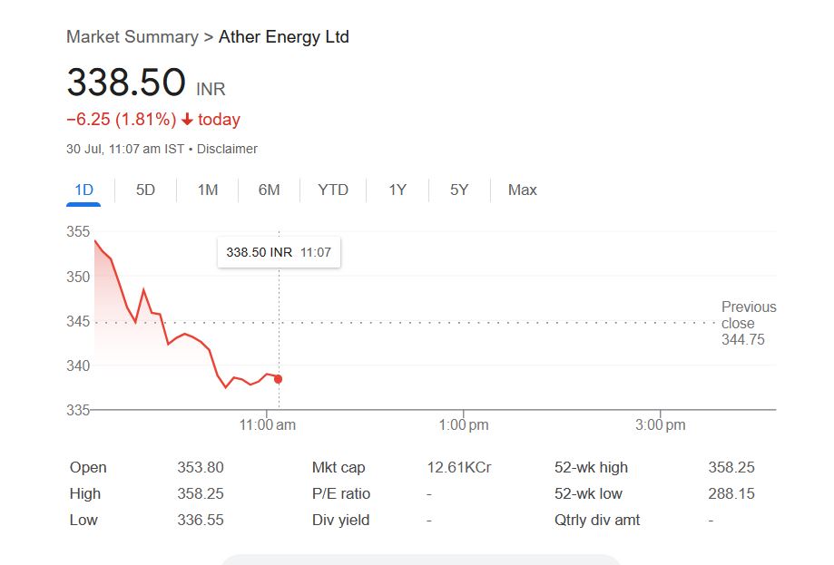
Task: Click the 52-wk high value 358.25
Action: 731,468
